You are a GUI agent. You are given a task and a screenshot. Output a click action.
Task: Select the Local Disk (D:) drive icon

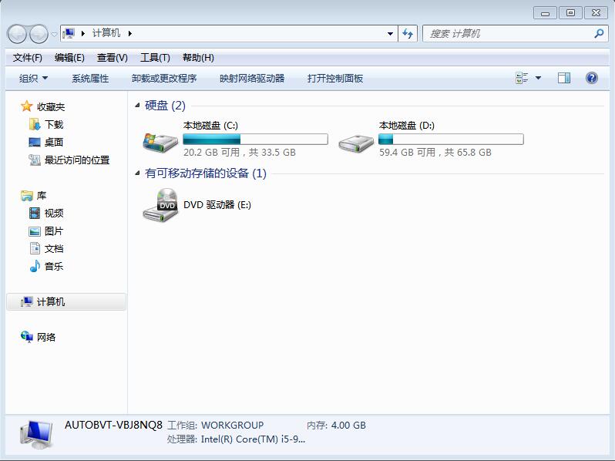point(357,140)
